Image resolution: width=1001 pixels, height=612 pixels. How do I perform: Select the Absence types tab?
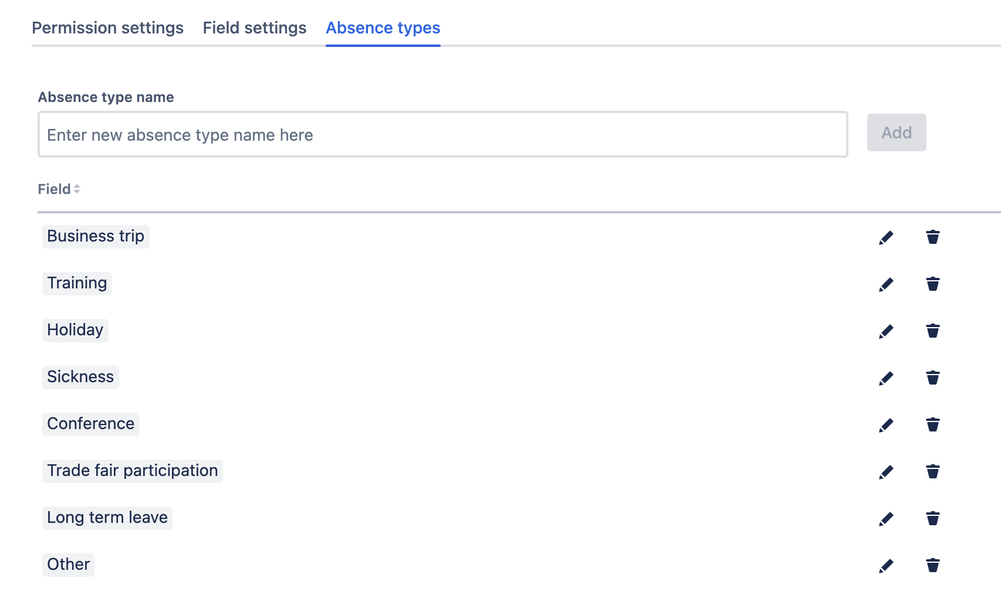[x=383, y=28]
